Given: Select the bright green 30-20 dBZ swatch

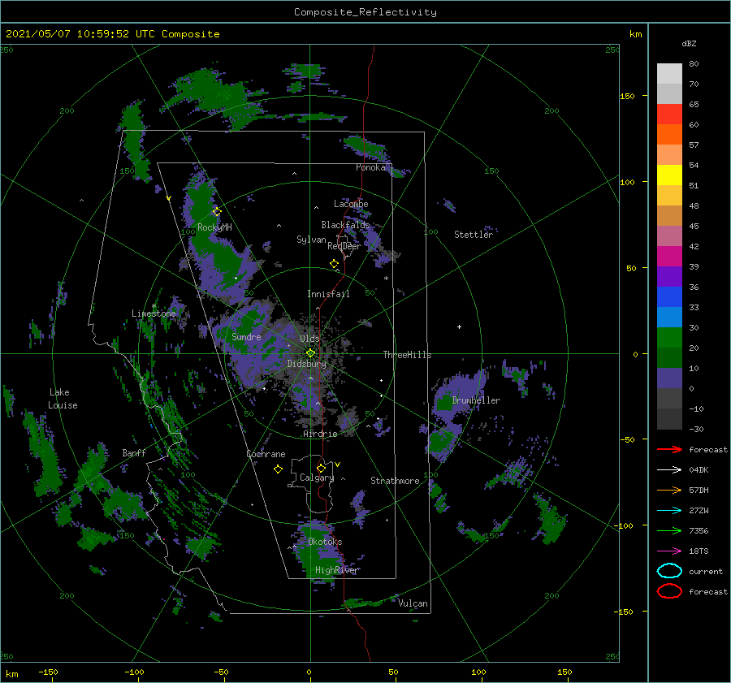Looking at the screenshot, I should 669,338.
